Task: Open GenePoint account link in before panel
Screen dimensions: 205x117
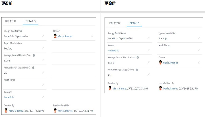Action: click(x=9, y=97)
